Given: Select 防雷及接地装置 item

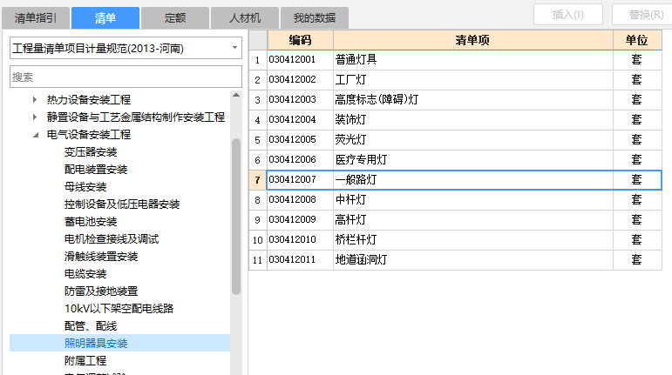Looking at the screenshot, I should (x=101, y=291).
